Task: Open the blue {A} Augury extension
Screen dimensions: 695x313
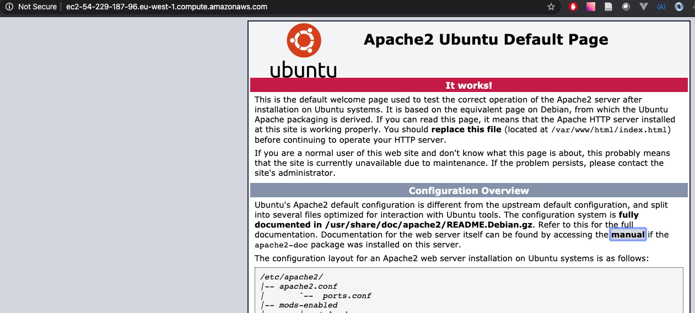Action: tap(661, 7)
